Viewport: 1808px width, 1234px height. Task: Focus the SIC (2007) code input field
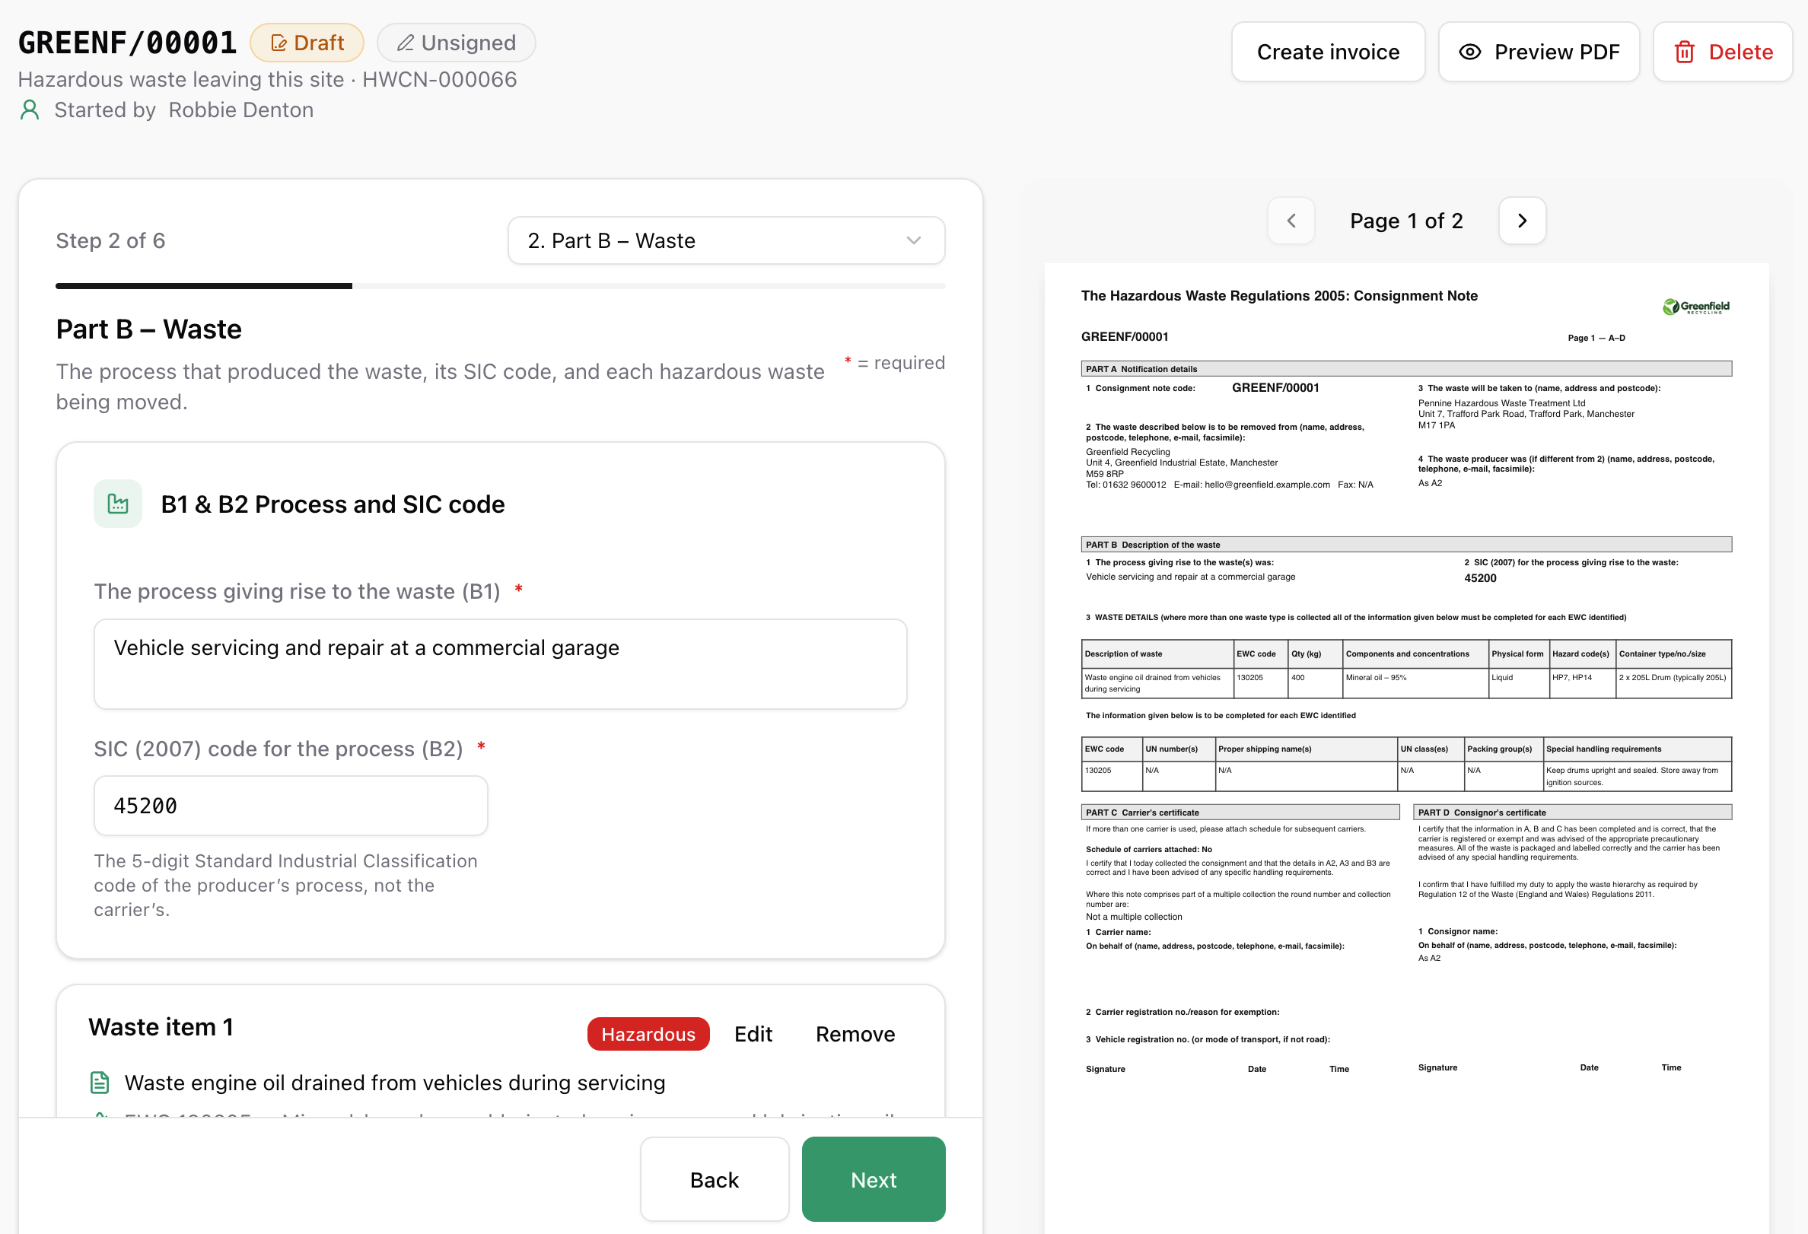click(x=290, y=806)
